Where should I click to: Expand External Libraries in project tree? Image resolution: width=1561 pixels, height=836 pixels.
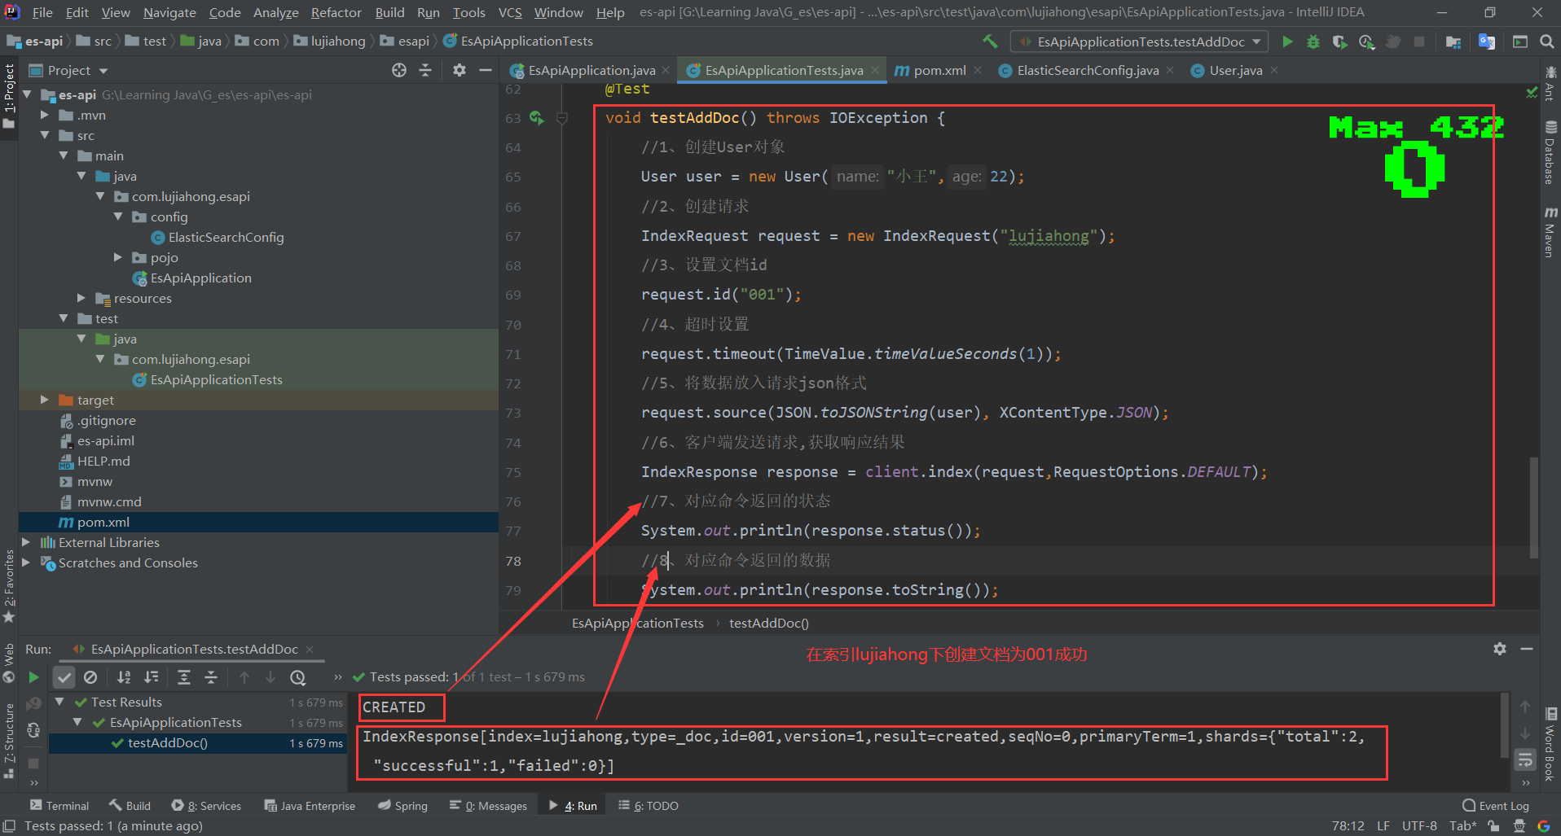[x=26, y=542]
